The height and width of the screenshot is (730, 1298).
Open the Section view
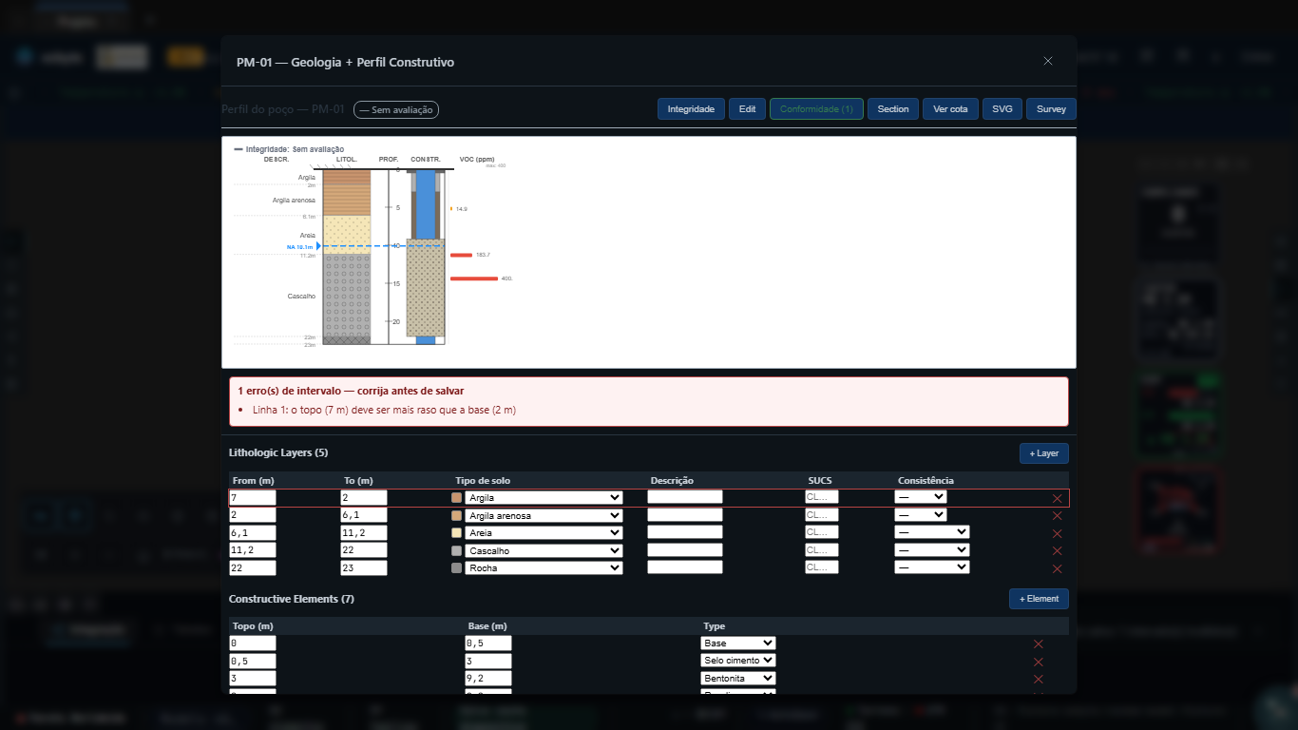point(893,109)
